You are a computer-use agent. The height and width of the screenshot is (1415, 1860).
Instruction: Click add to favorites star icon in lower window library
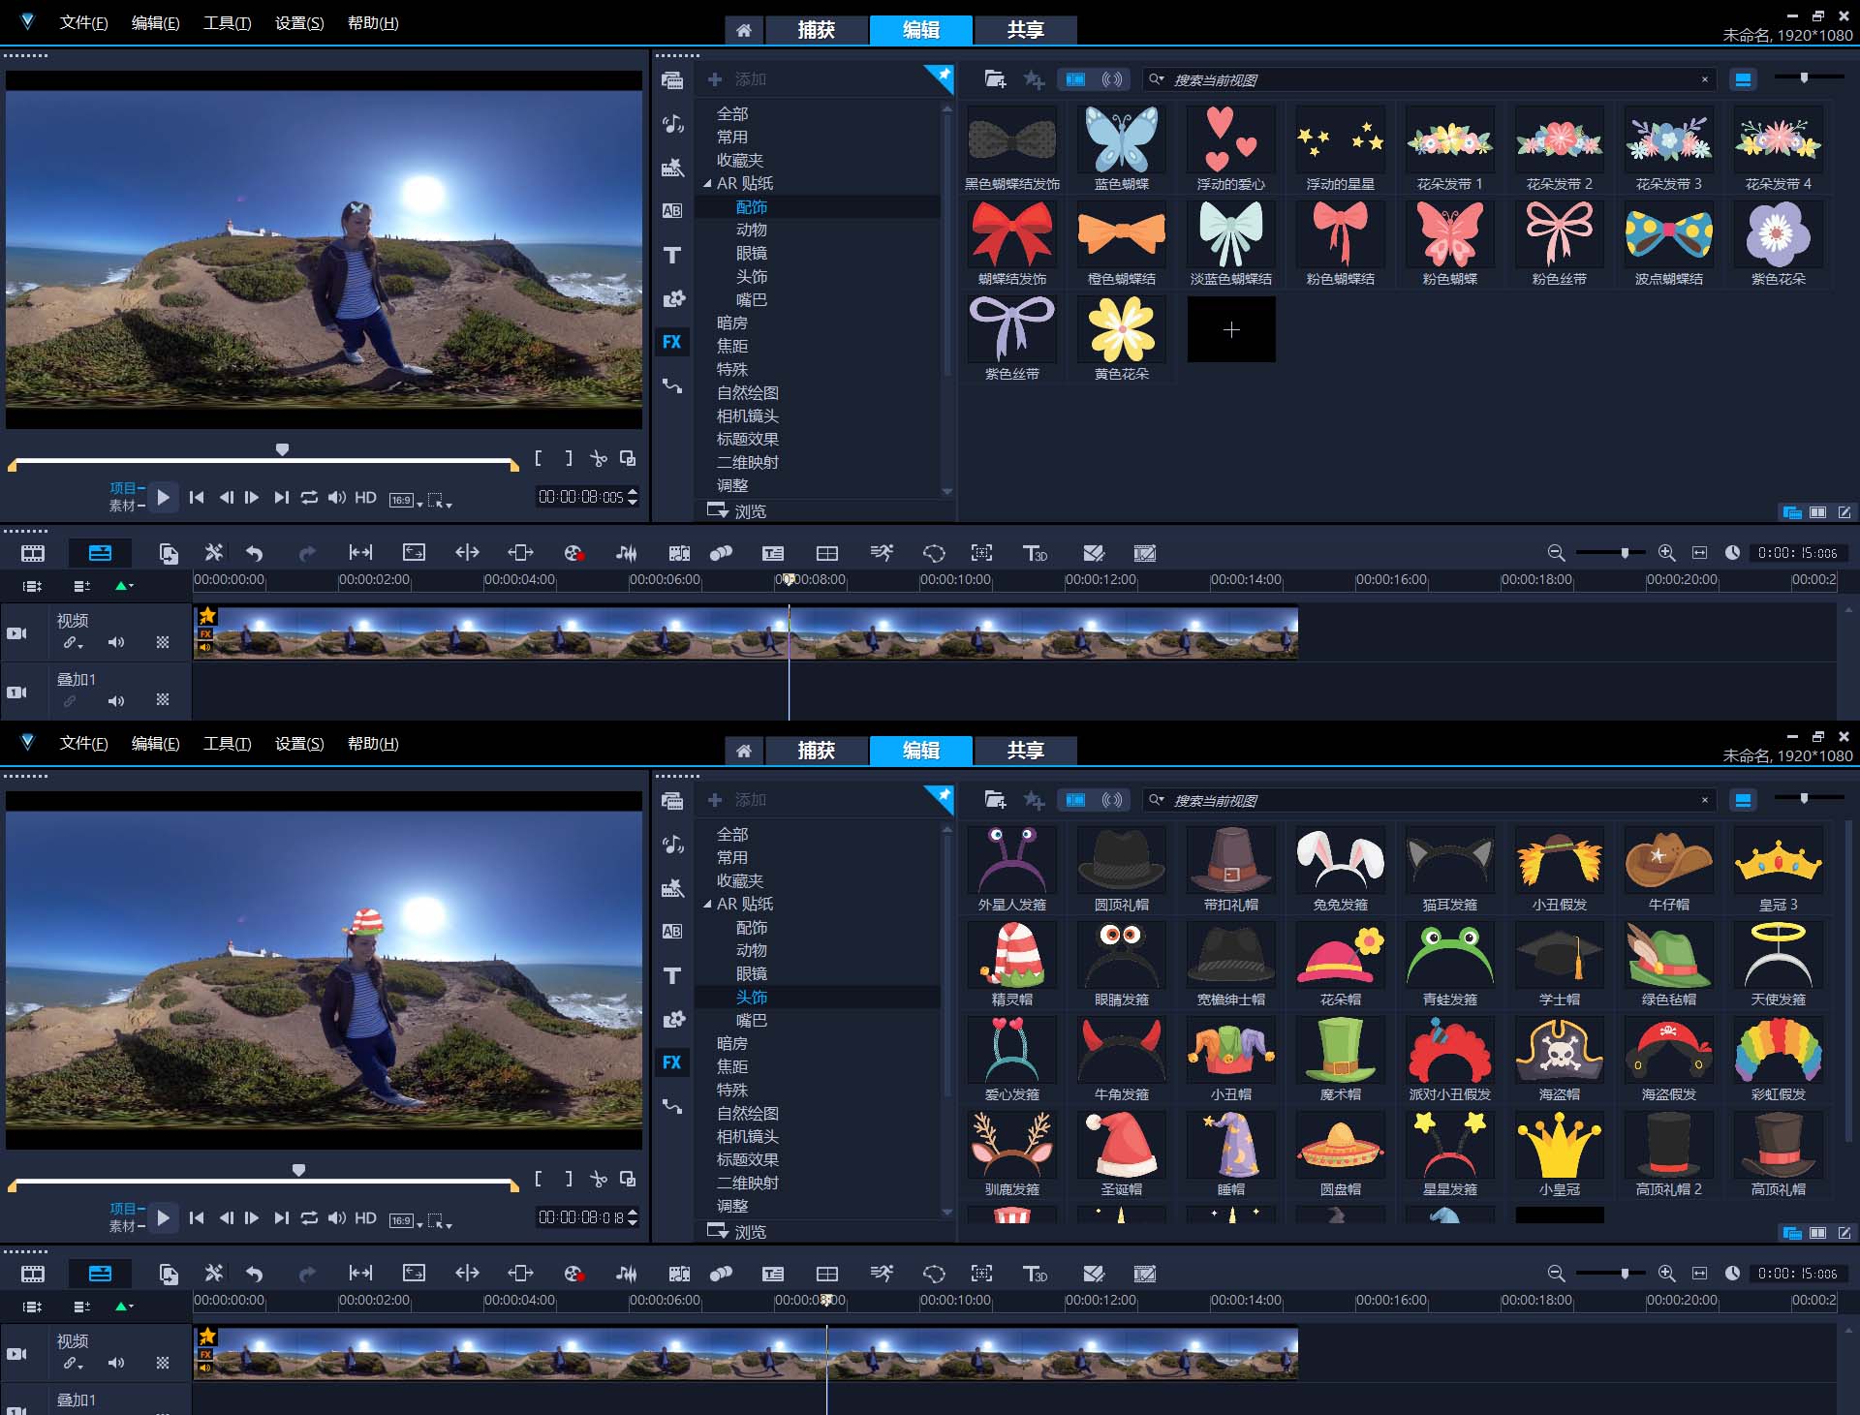click(1034, 800)
